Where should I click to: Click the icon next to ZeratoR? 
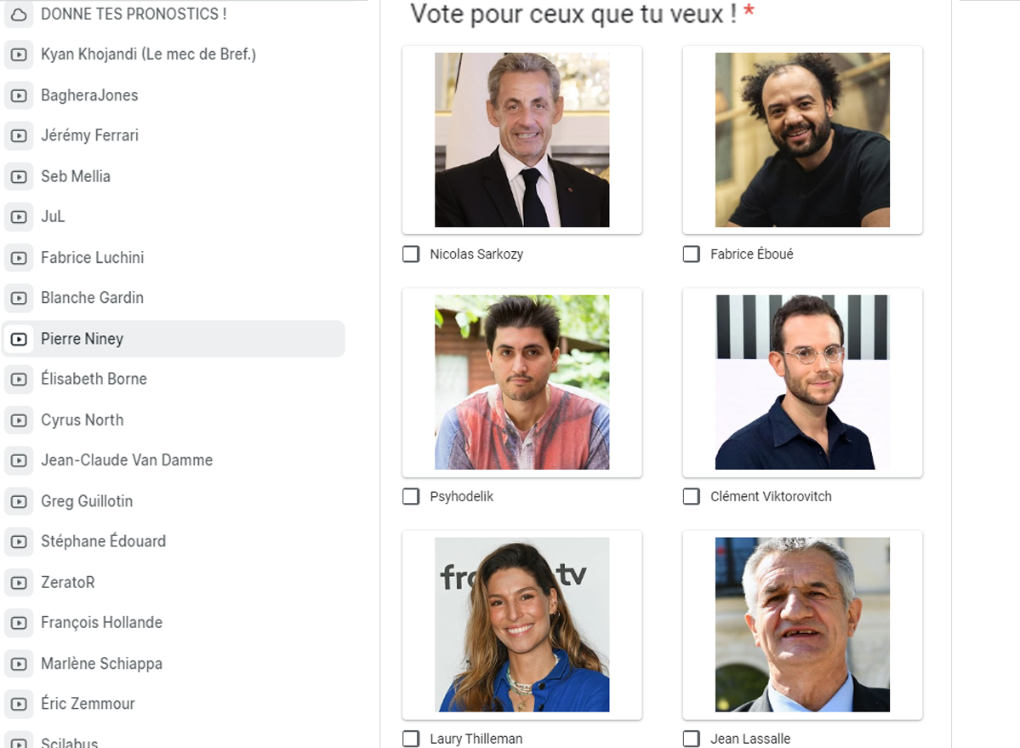coord(19,583)
